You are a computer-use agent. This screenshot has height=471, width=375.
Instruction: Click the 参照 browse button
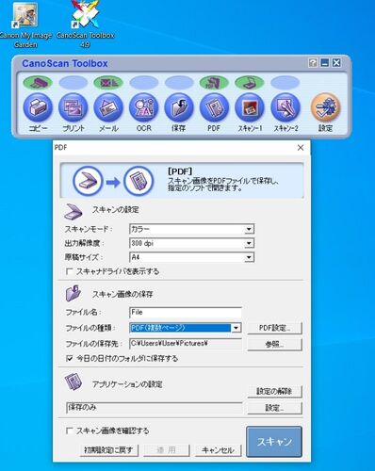tap(275, 345)
